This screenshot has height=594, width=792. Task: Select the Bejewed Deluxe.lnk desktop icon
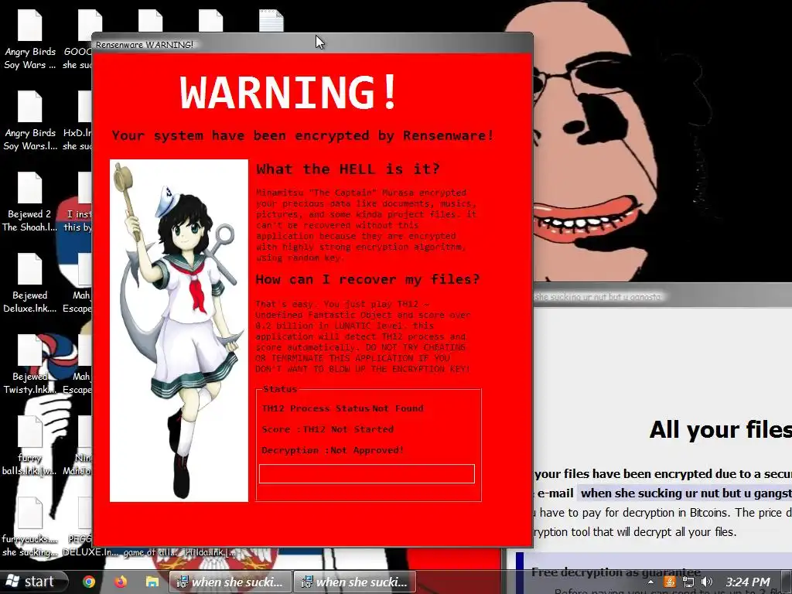[x=30, y=283]
